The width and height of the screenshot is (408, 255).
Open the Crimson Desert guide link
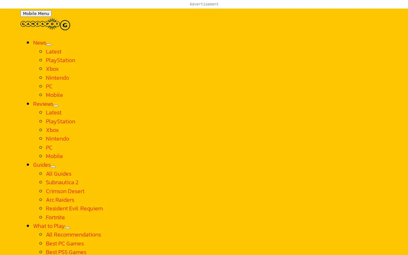(65, 191)
